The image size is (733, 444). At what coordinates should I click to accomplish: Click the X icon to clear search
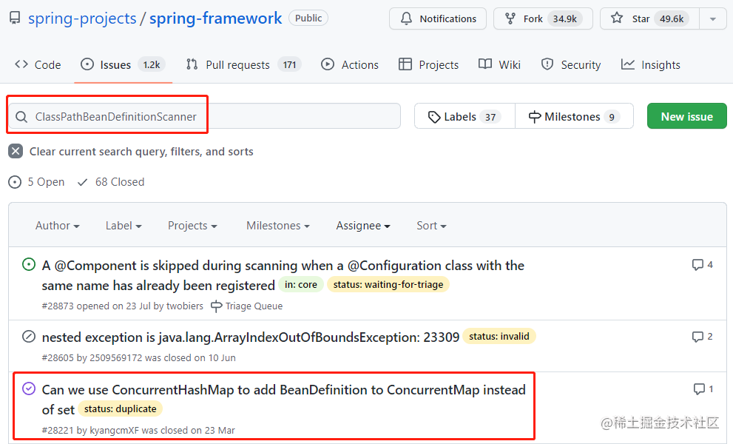click(16, 151)
